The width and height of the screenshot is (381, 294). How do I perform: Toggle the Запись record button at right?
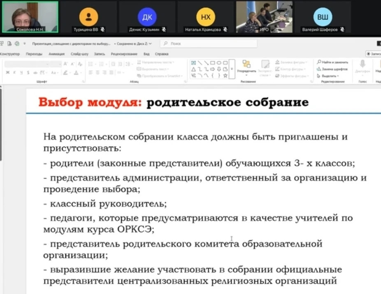[x=374, y=54]
